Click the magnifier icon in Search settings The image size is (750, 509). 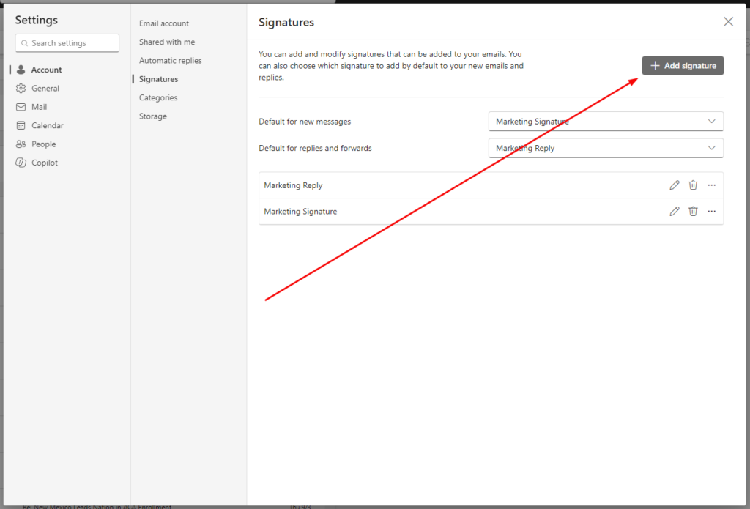(x=24, y=43)
